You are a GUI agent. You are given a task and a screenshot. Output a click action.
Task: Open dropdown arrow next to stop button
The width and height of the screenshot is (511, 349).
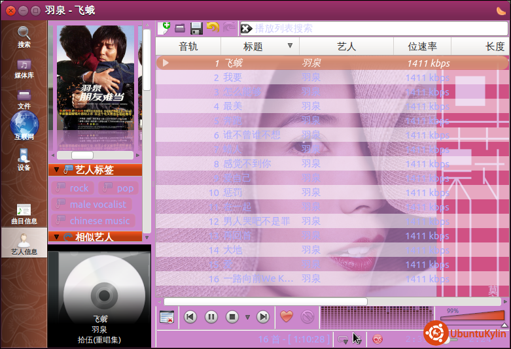tap(247, 317)
